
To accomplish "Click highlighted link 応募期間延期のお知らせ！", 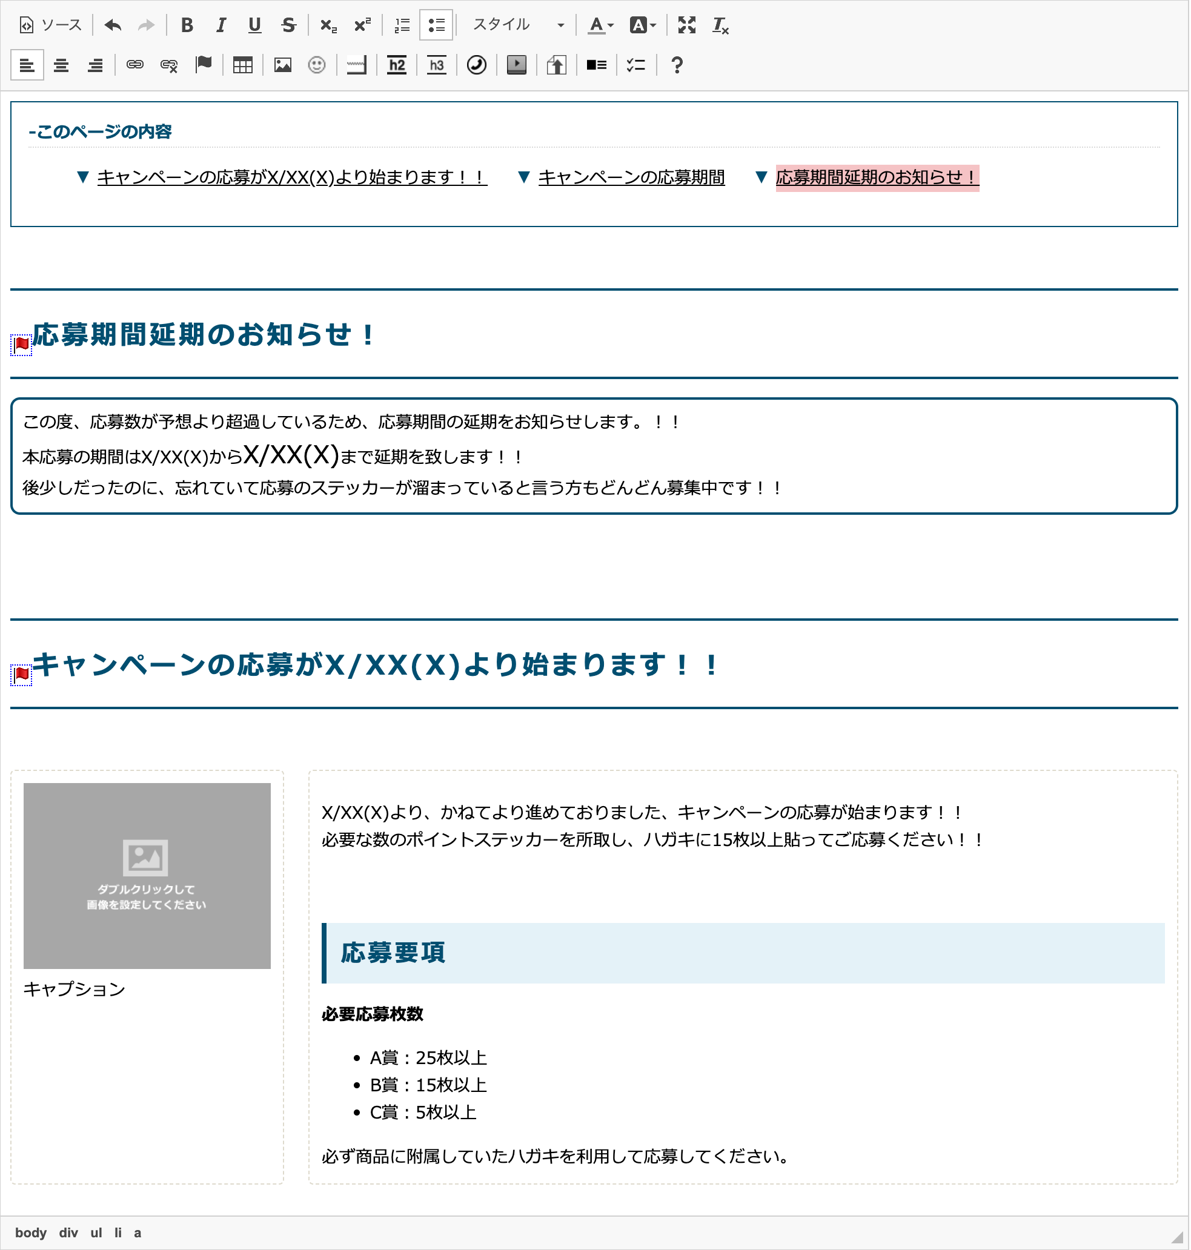I will tap(877, 177).
